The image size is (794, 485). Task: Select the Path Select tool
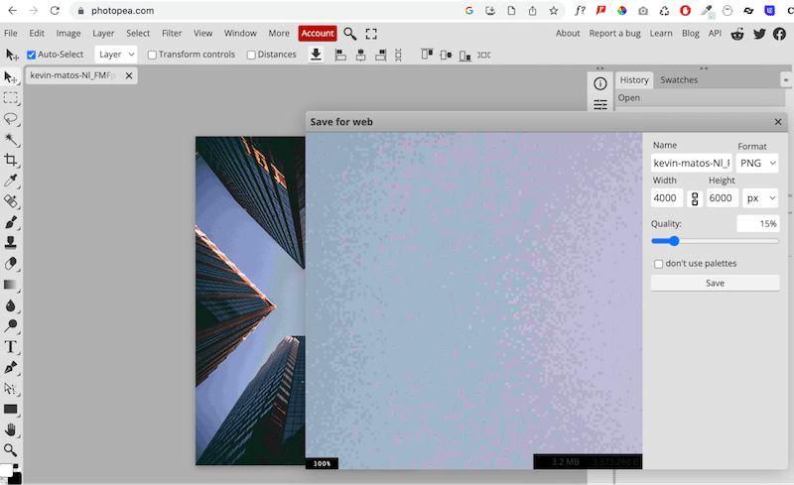pos(10,389)
